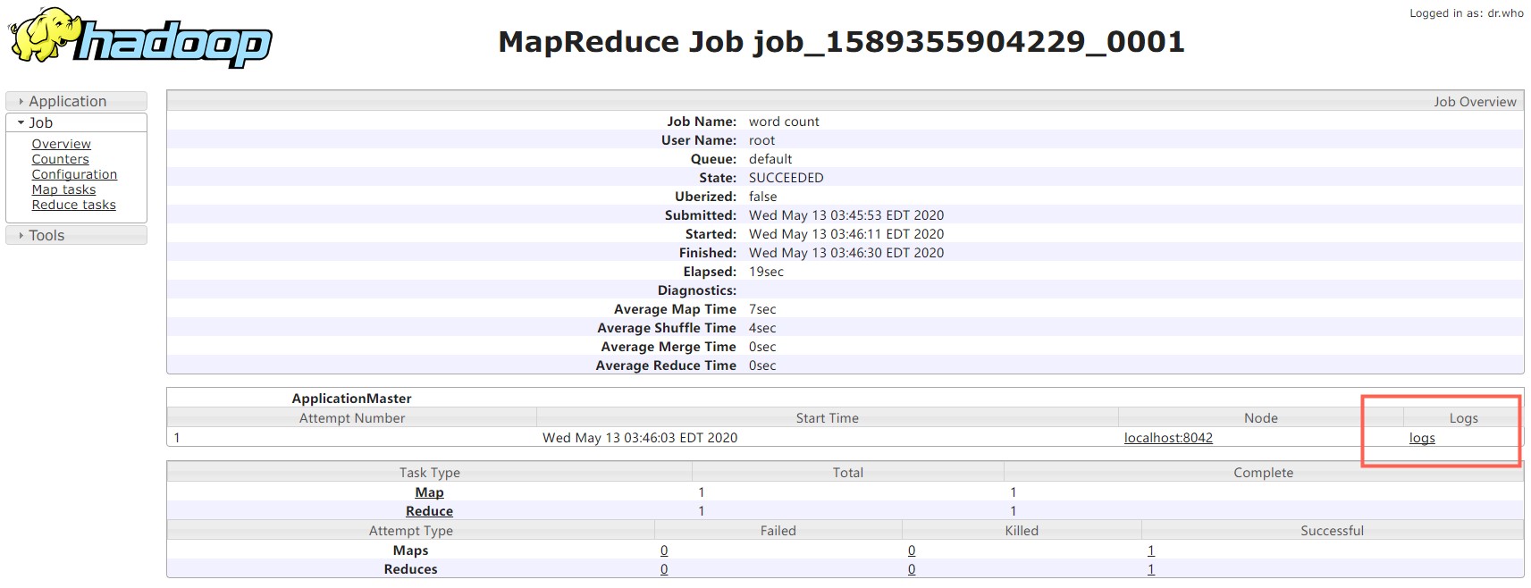
Task: Expand the Application sidebar section
Action: (x=76, y=101)
